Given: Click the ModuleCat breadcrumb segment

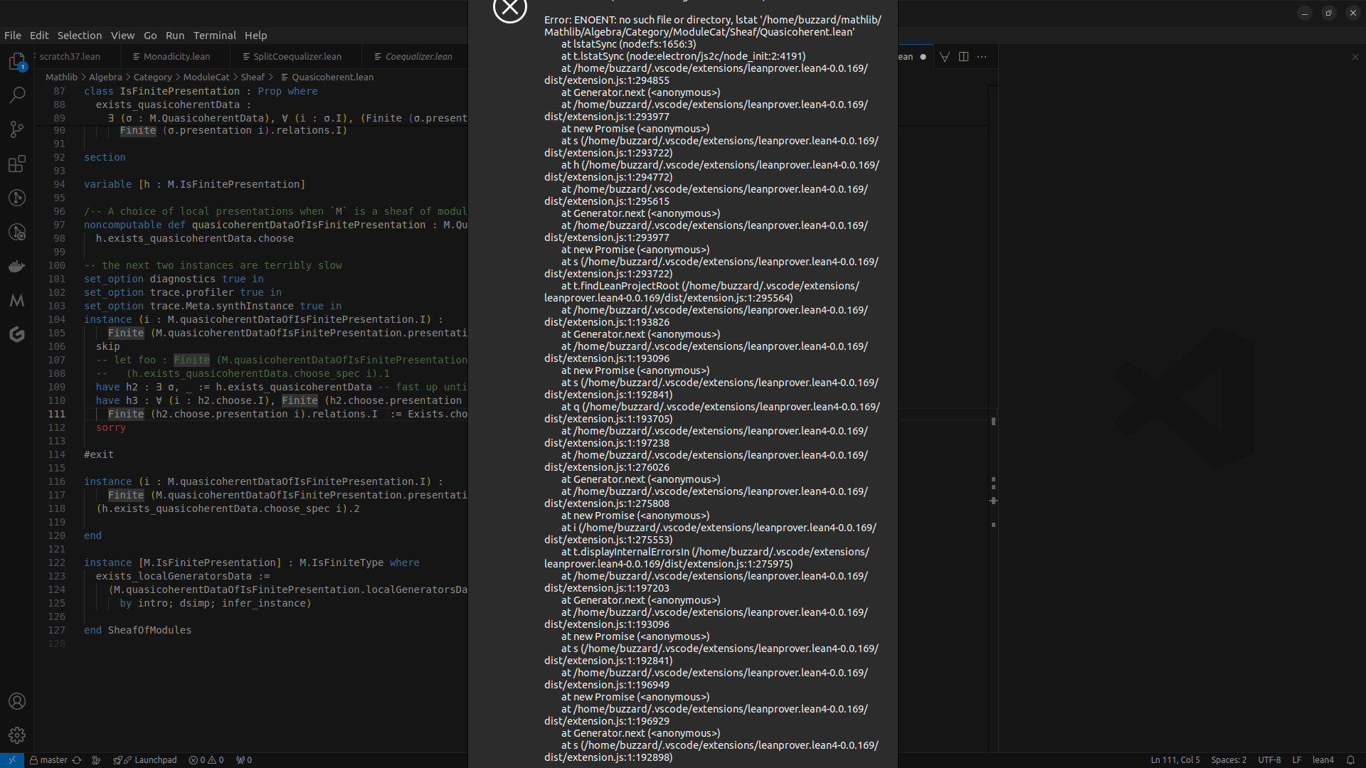Looking at the screenshot, I should [x=206, y=78].
